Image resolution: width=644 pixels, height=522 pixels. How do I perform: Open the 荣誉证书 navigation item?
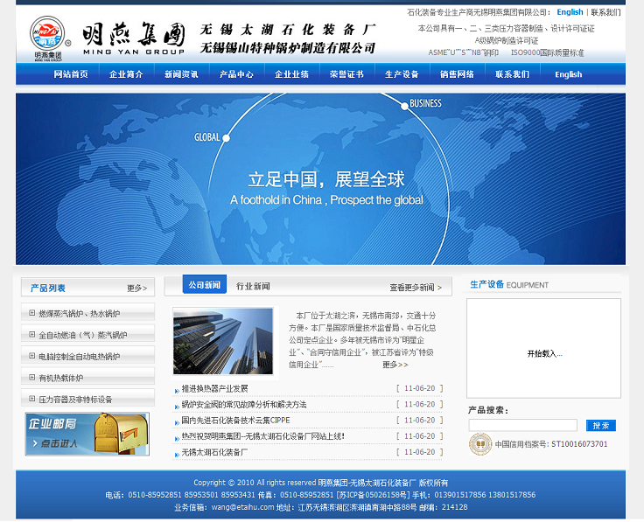(346, 74)
